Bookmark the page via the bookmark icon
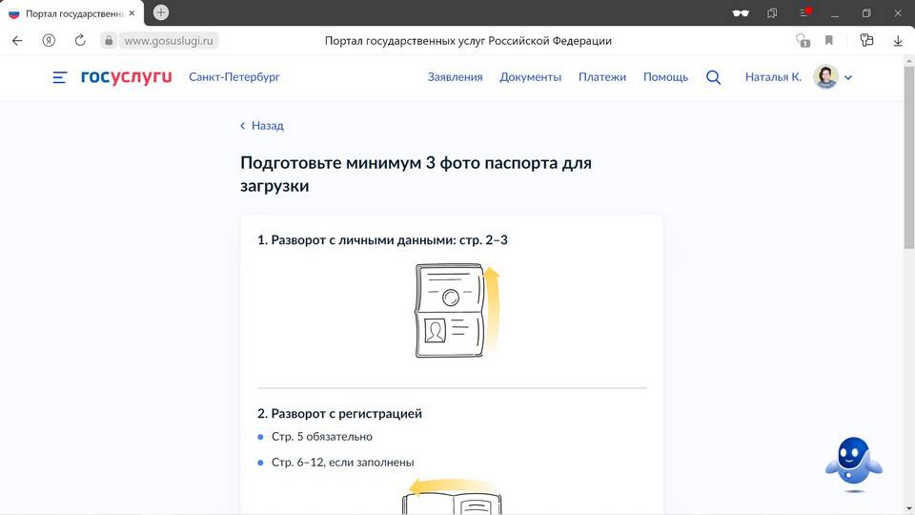Image resolution: width=915 pixels, height=515 pixels. [829, 41]
